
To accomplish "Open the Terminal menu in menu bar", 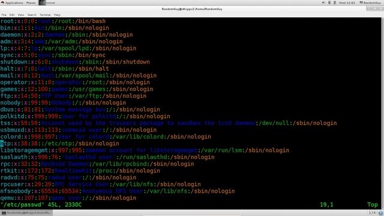I will 45,14.
